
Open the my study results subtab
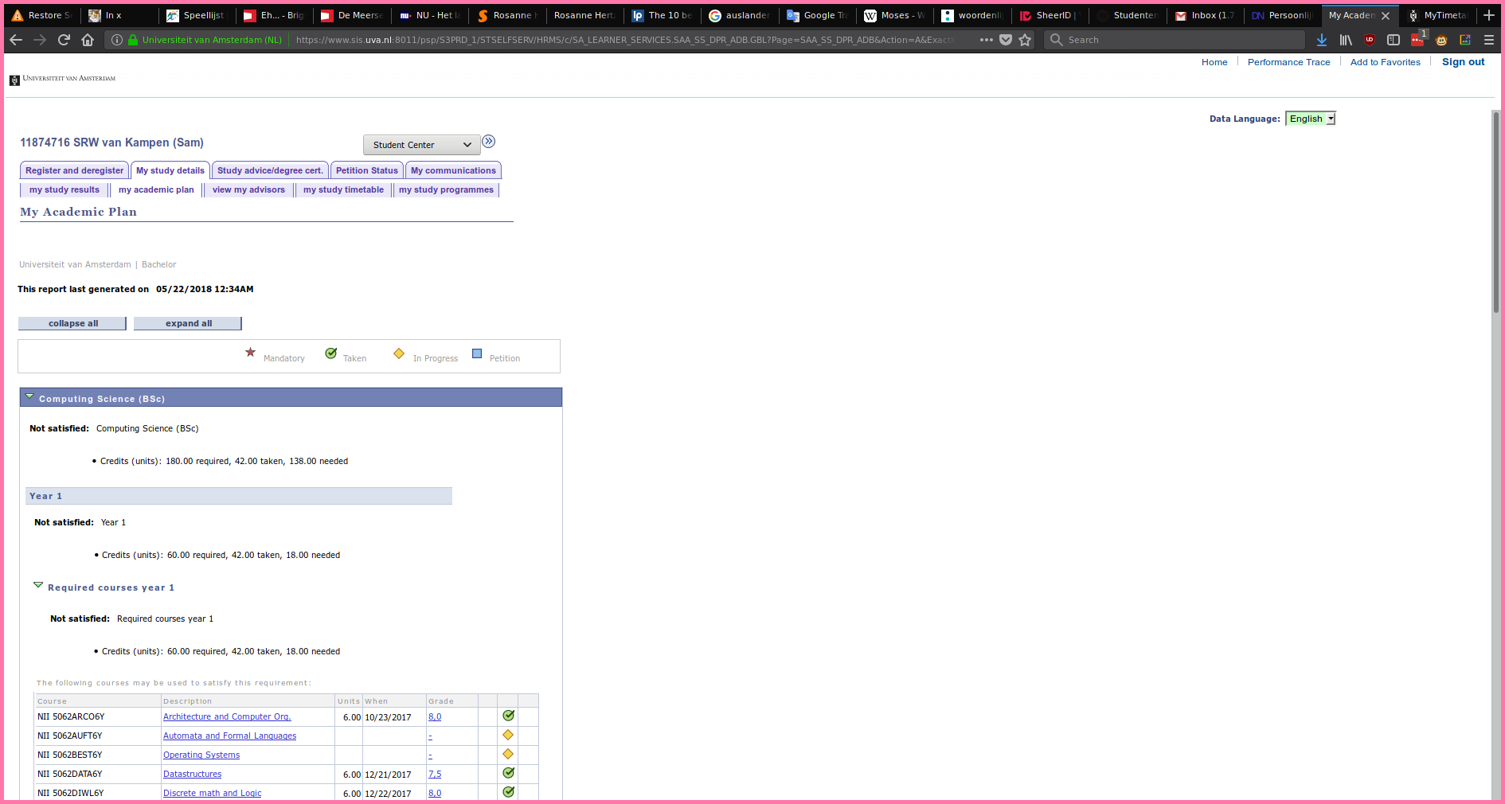click(64, 189)
